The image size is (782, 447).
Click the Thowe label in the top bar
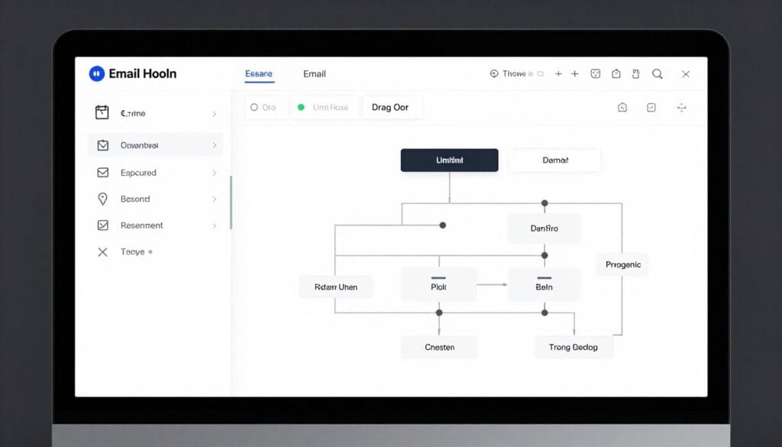pyautogui.click(x=514, y=74)
